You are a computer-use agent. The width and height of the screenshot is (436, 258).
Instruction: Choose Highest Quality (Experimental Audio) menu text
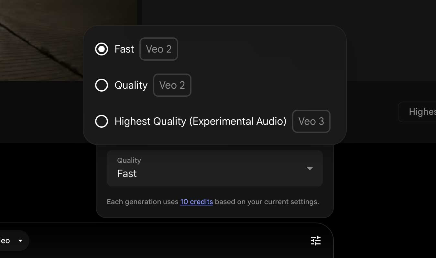201,121
